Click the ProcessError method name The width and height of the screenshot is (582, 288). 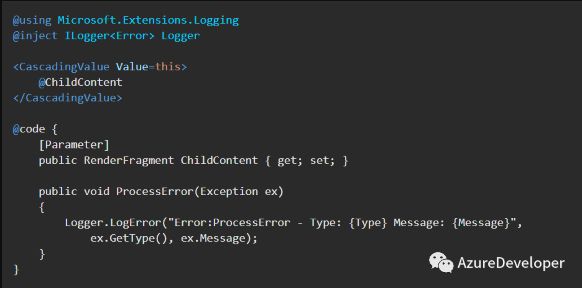(x=155, y=192)
